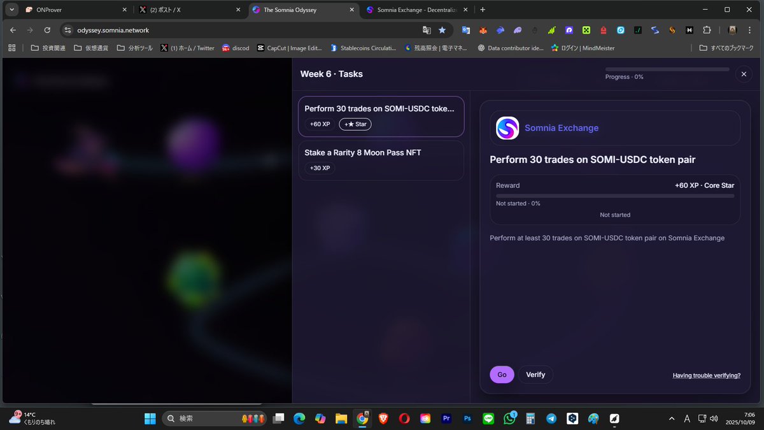Click the '+★ Star' reward badge

click(355, 124)
